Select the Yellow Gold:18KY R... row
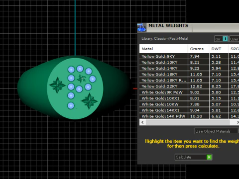 tap(189, 80)
